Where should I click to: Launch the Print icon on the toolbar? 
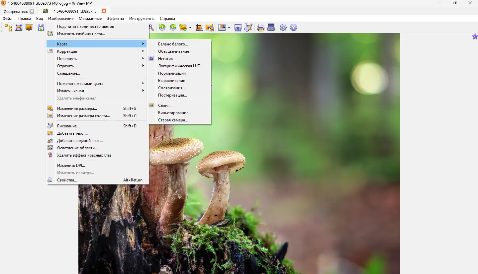tap(260, 28)
